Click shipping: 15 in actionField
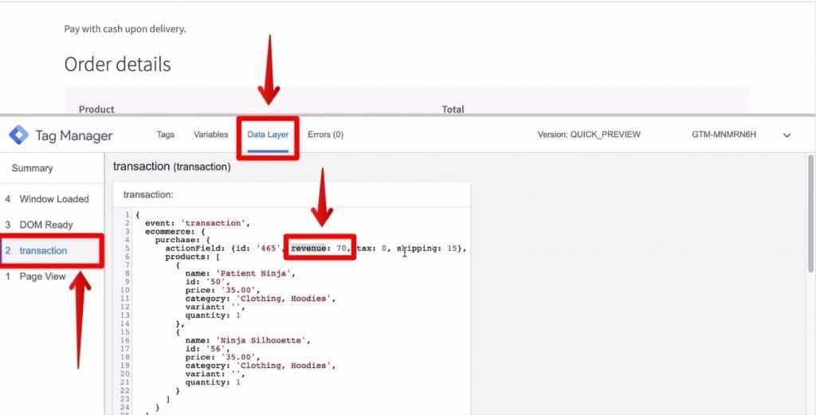The image size is (816, 415). [x=428, y=248]
